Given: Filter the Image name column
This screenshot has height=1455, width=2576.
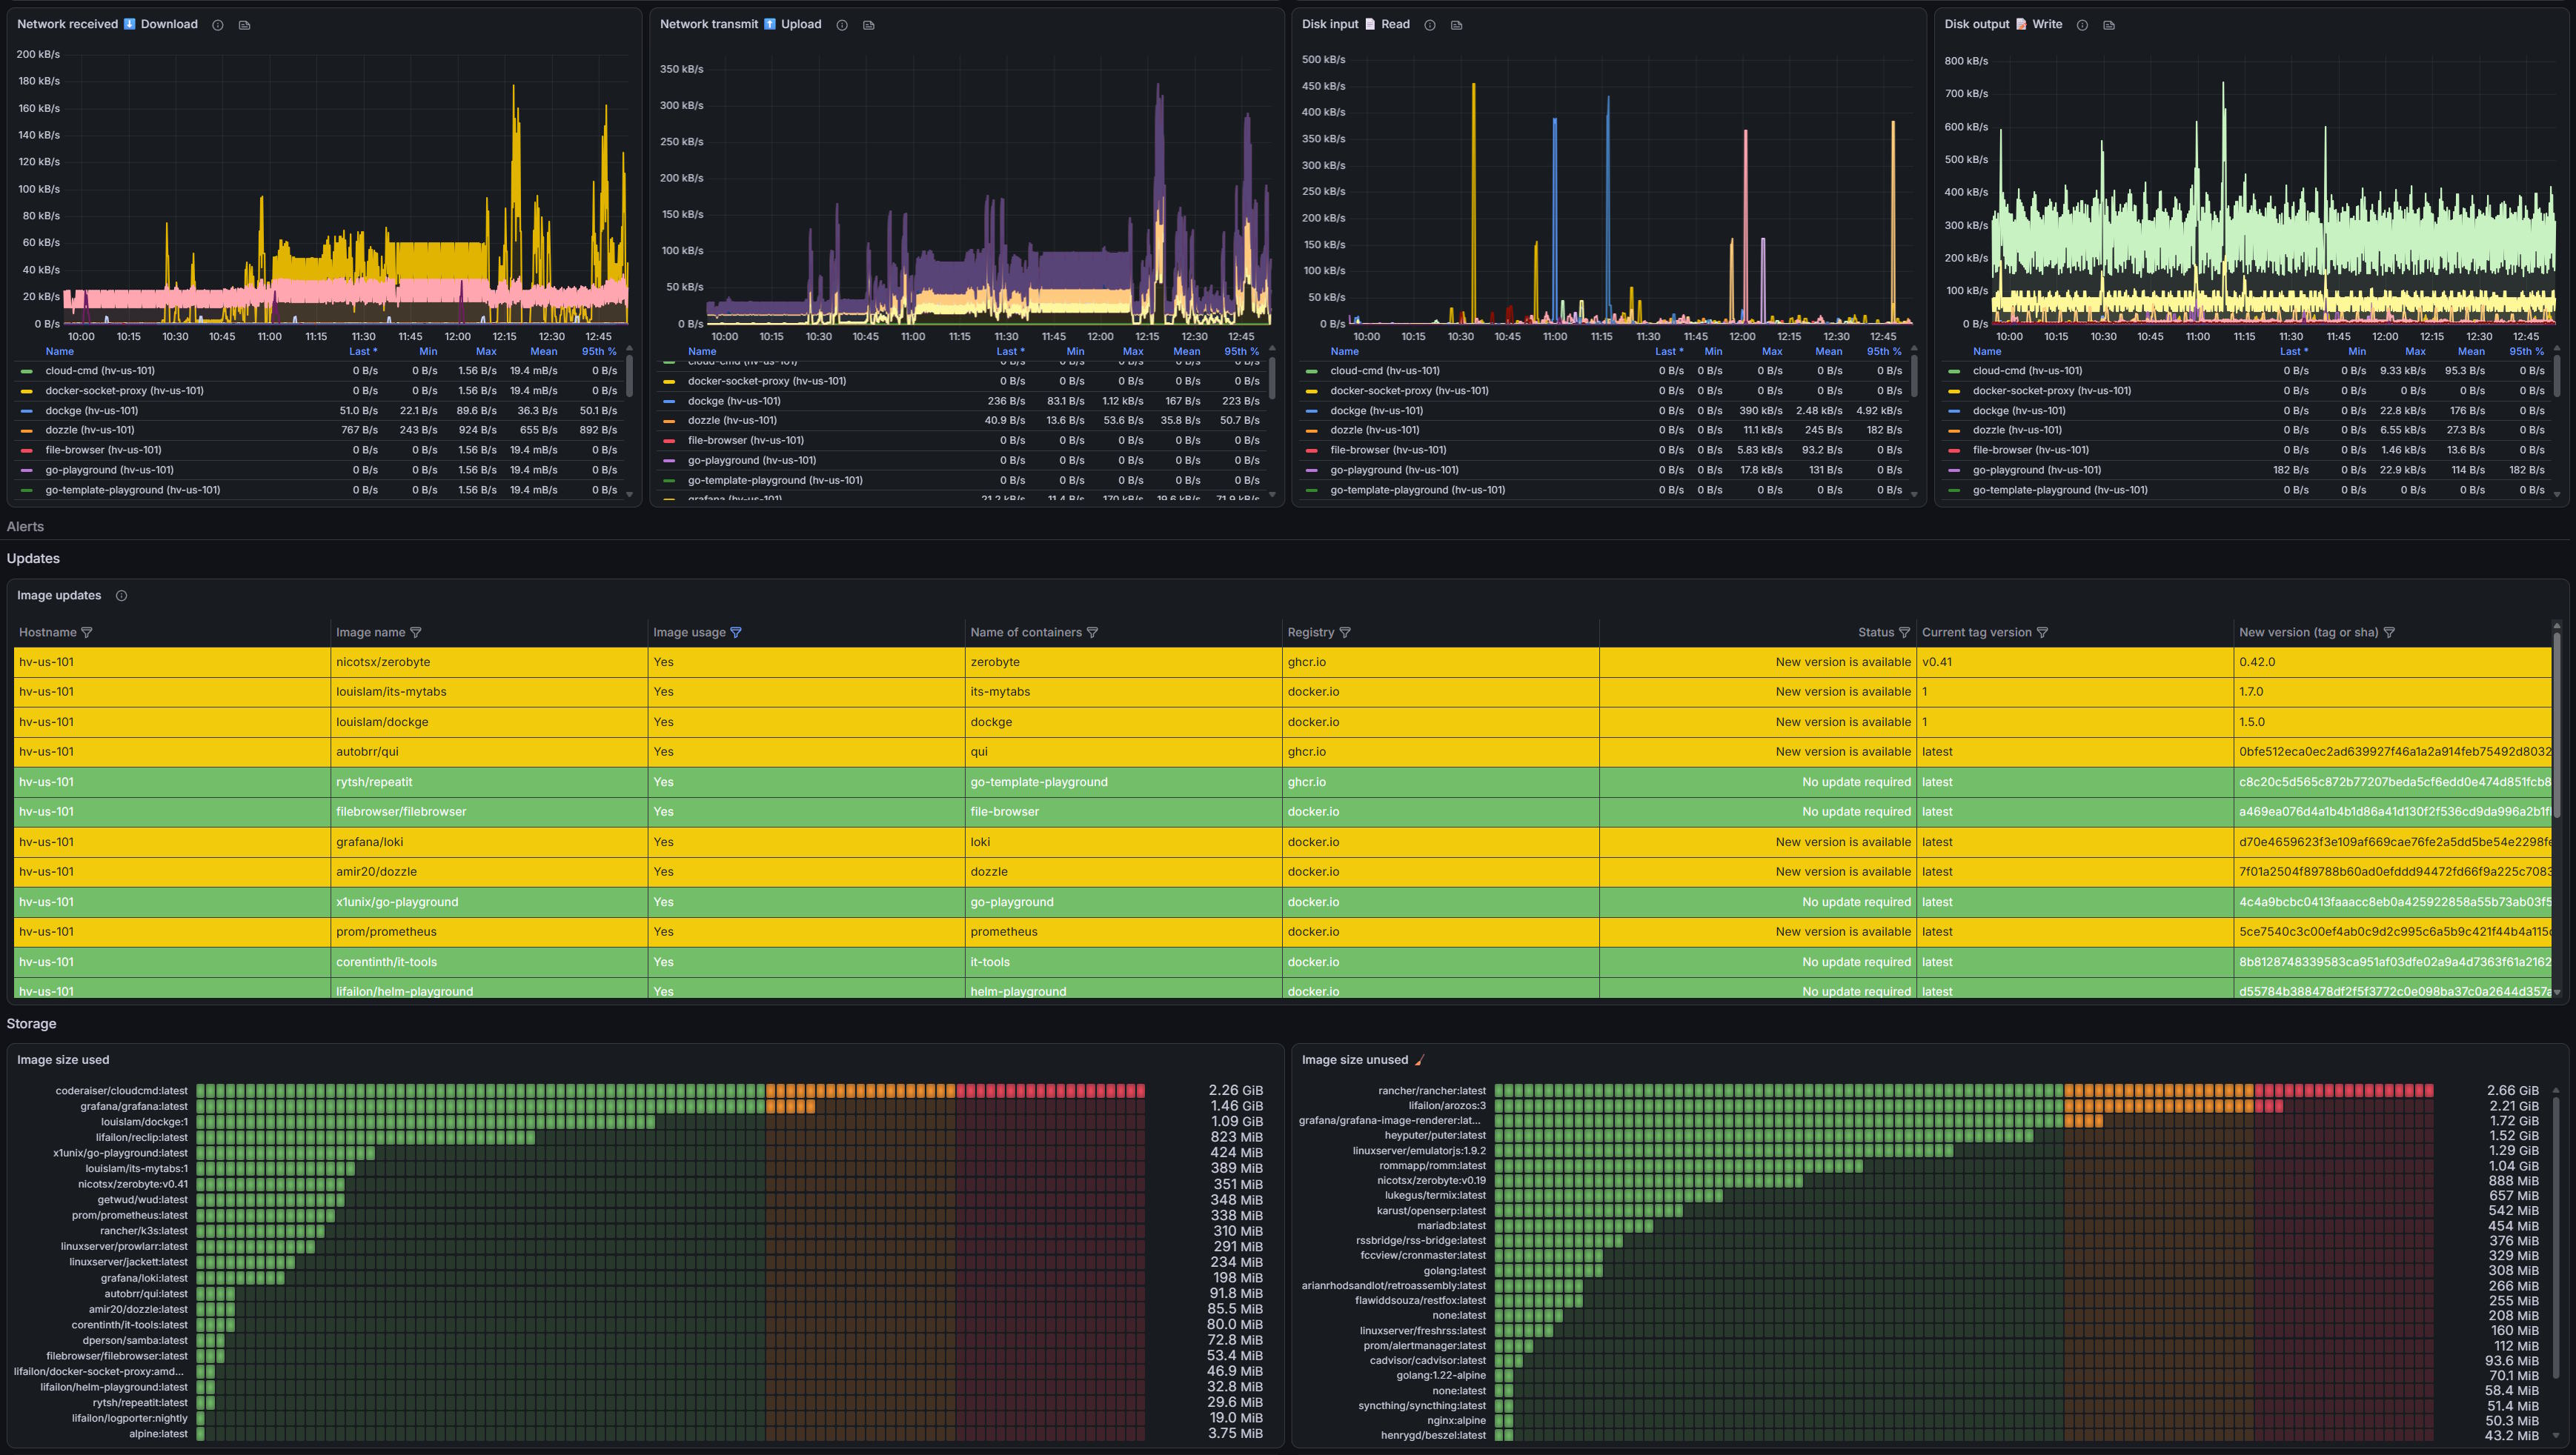Looking at the screenshot, I should coord(416,632).
